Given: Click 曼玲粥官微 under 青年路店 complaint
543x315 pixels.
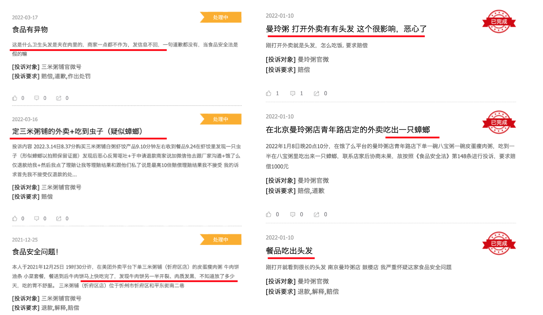Looking at the screenshot, I should pos(313,181).
